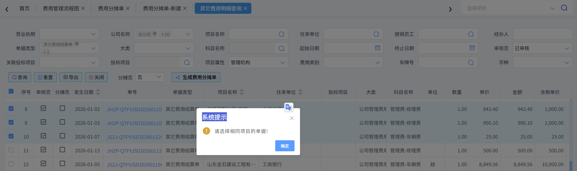Click 生成费用分摊单 button
The height and width of the screenshot is (171, 577).
tap(196, 77)
